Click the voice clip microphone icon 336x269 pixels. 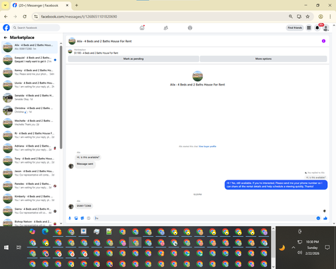point(70,218)
